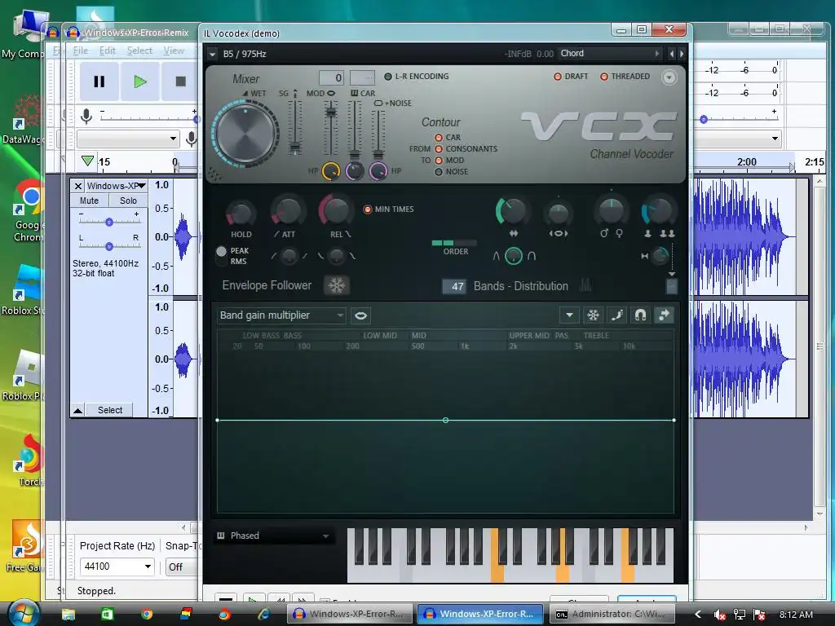Screen dimensions: 835x626
Task: Open the Windows Start orb
Action: click(x=24, y=613)
